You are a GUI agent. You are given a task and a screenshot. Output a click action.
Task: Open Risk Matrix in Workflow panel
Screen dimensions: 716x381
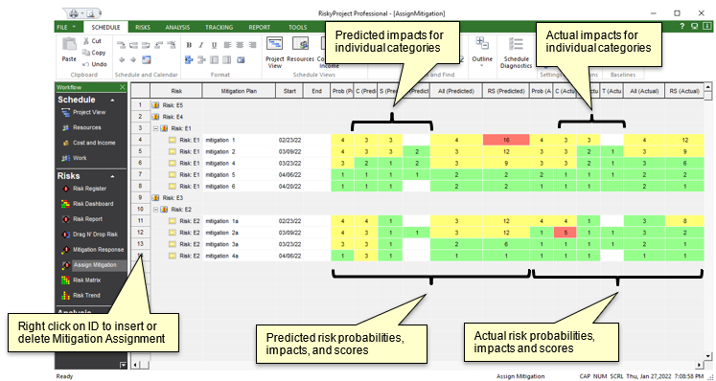81,280
